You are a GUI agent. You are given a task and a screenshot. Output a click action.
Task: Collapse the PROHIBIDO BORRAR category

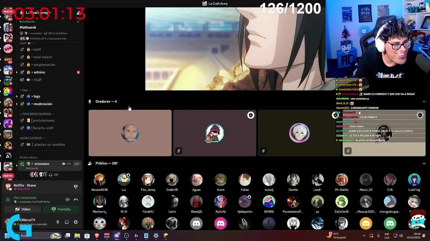coord(37,114)
